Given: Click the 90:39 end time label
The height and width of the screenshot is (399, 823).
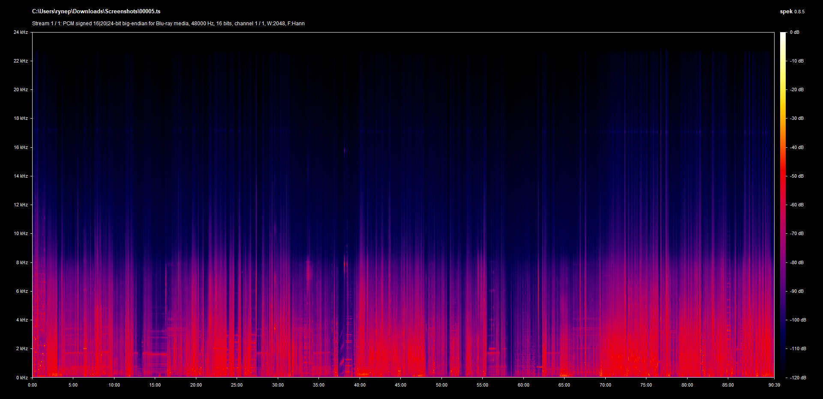Looking at the screenshot, I should pos(774,385).
